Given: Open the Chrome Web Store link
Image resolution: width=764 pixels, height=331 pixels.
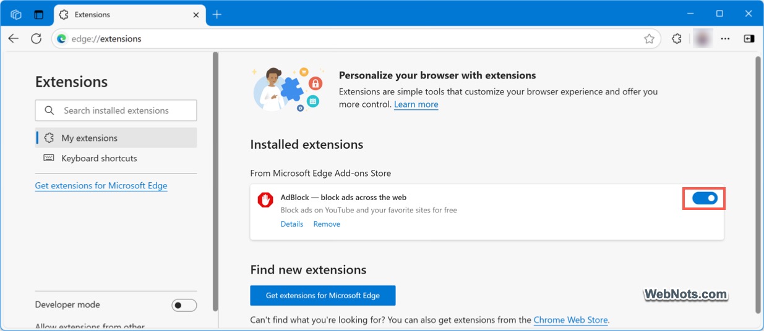Looking at the screenshot, I should pos(571,320).
